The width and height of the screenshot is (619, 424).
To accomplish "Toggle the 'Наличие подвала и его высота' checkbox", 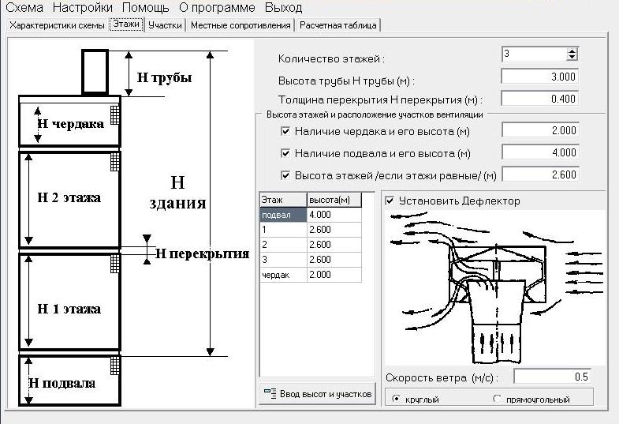I will point(286,153).
